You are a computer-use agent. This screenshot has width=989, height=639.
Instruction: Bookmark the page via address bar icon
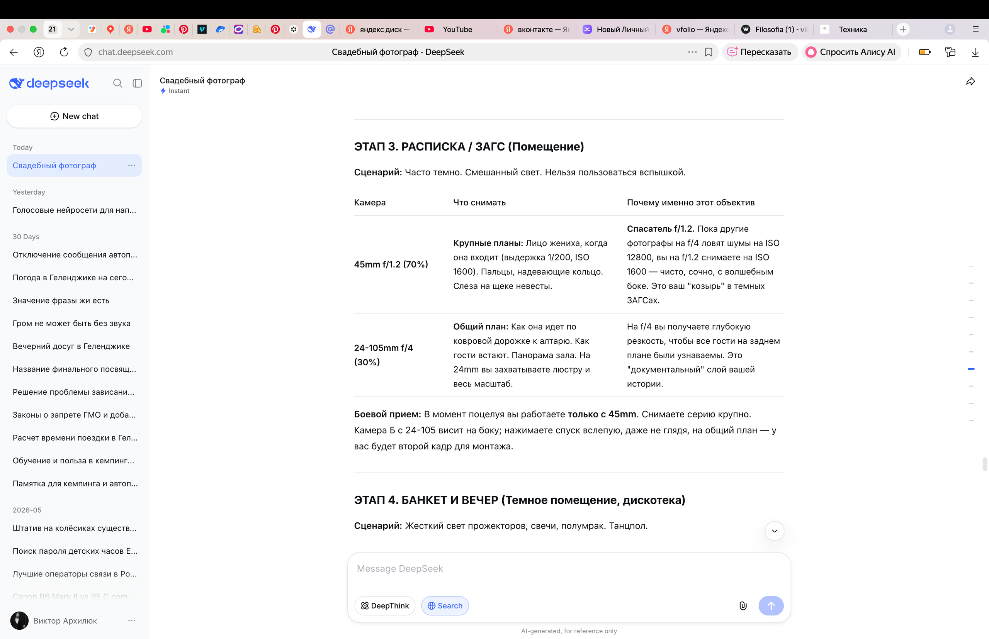(709, 52)
